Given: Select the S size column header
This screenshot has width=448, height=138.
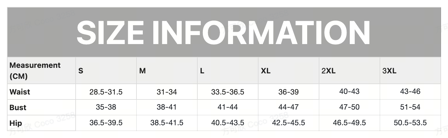Looking at the screenshot, I should (x=81, y=71).
